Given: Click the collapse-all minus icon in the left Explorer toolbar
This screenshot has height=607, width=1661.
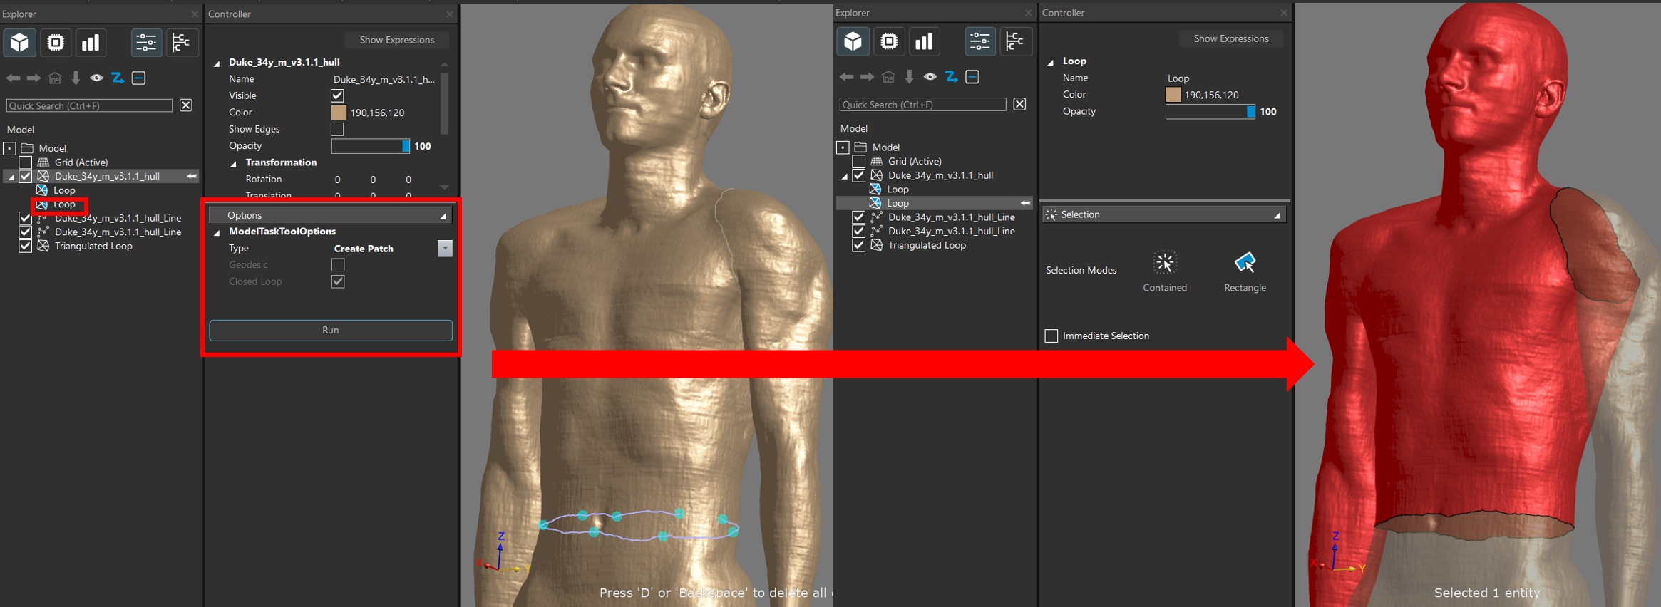Looking at the screenshot, I should coord(139,78).
